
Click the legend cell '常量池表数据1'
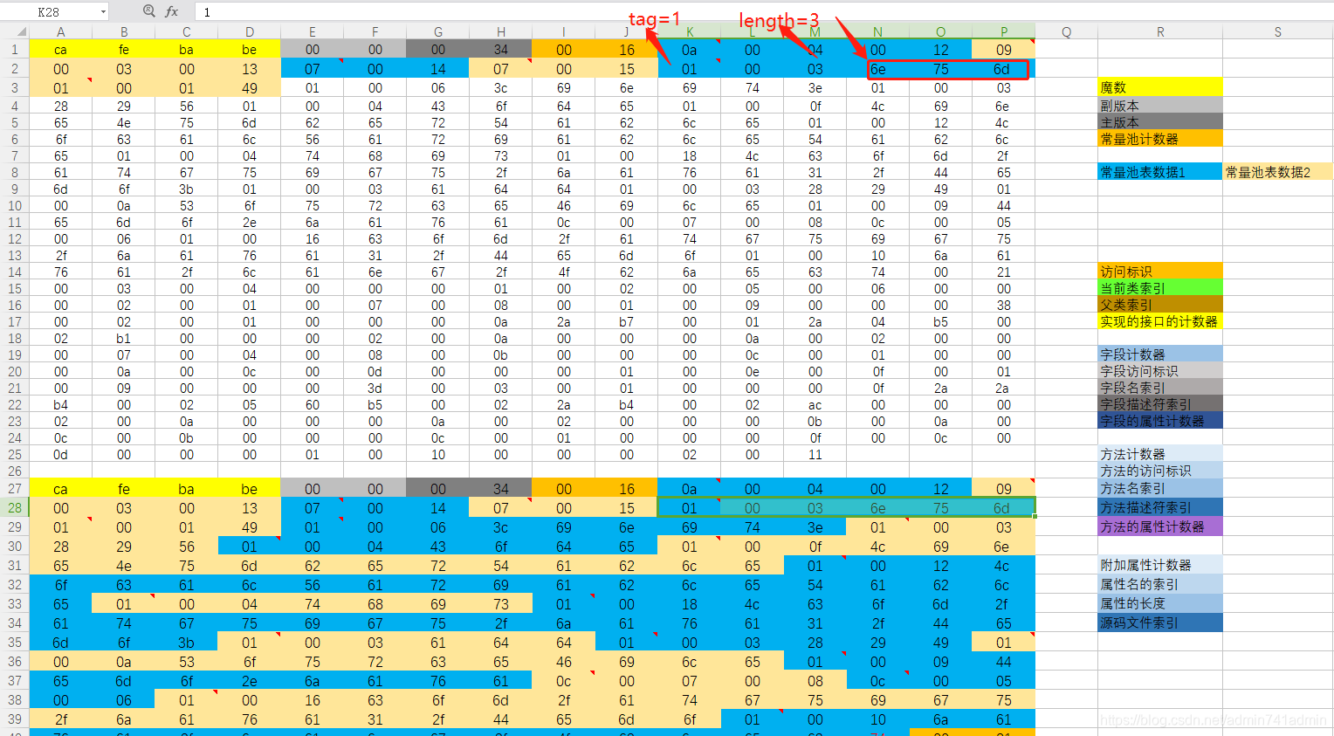click(x=1160, y=172)
